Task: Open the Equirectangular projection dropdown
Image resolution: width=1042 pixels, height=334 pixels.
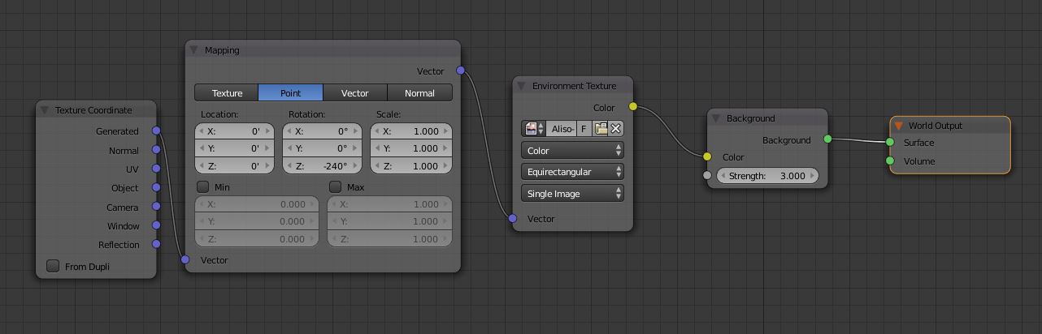Action: tap(572, 172)
